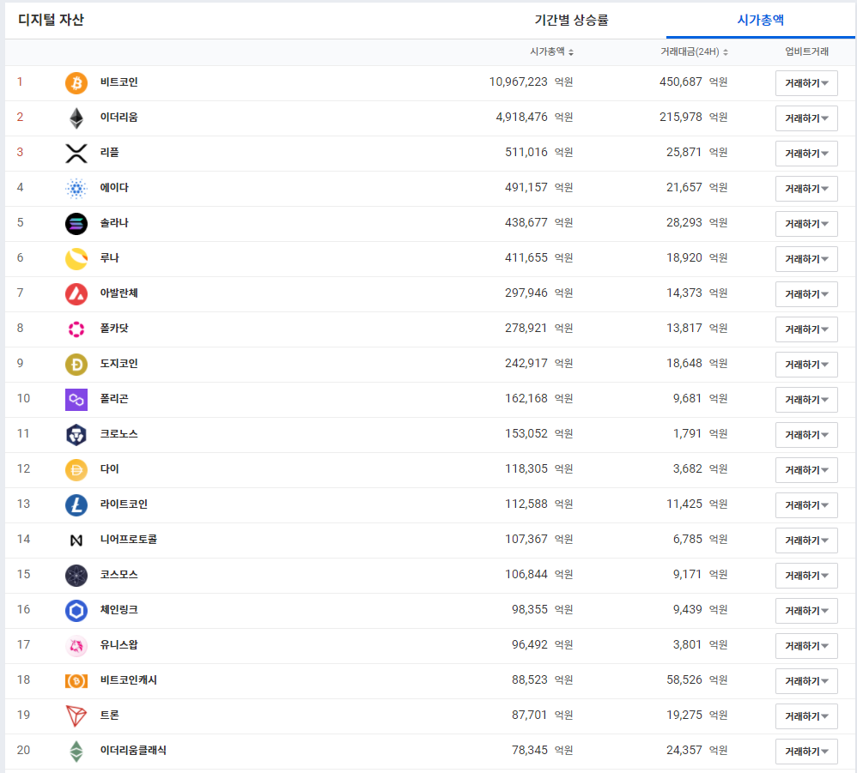Click the 이더리움클래식 name text
This screenshot has height=773, width=857.
[x=133, y=750]
